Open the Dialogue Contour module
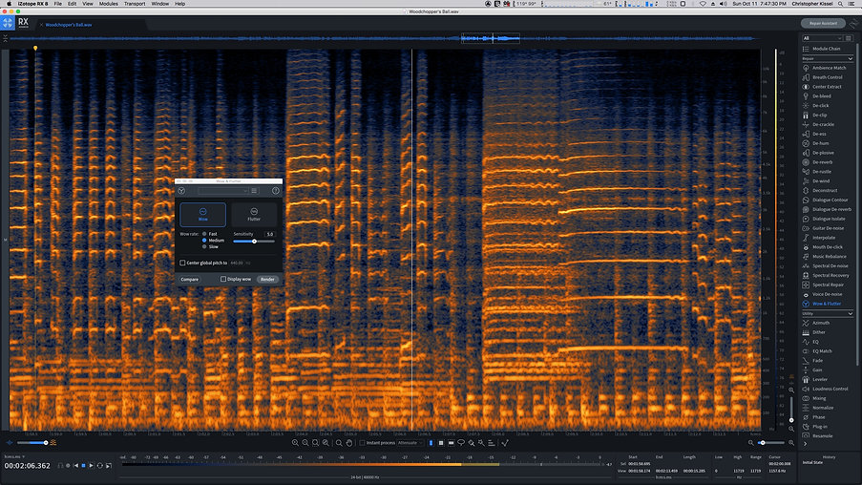The width and height of the screenshot is (862, 485). coord(825,200)
